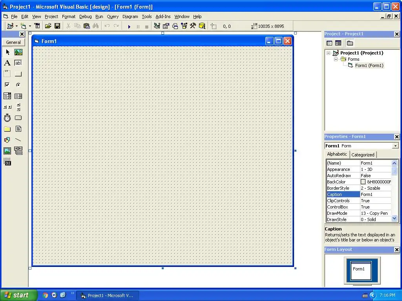The width and height of the screenshot is (402, 301).
Task: Open the Diagram menu
Action: (130, 16)
